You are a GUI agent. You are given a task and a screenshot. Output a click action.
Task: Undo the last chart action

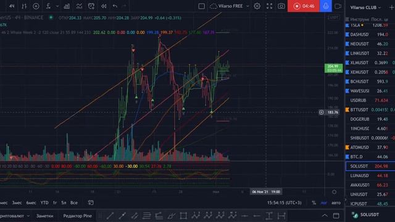[115, 6]
